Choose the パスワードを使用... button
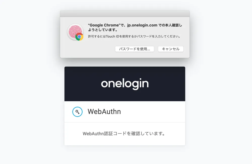 point(135,49)
